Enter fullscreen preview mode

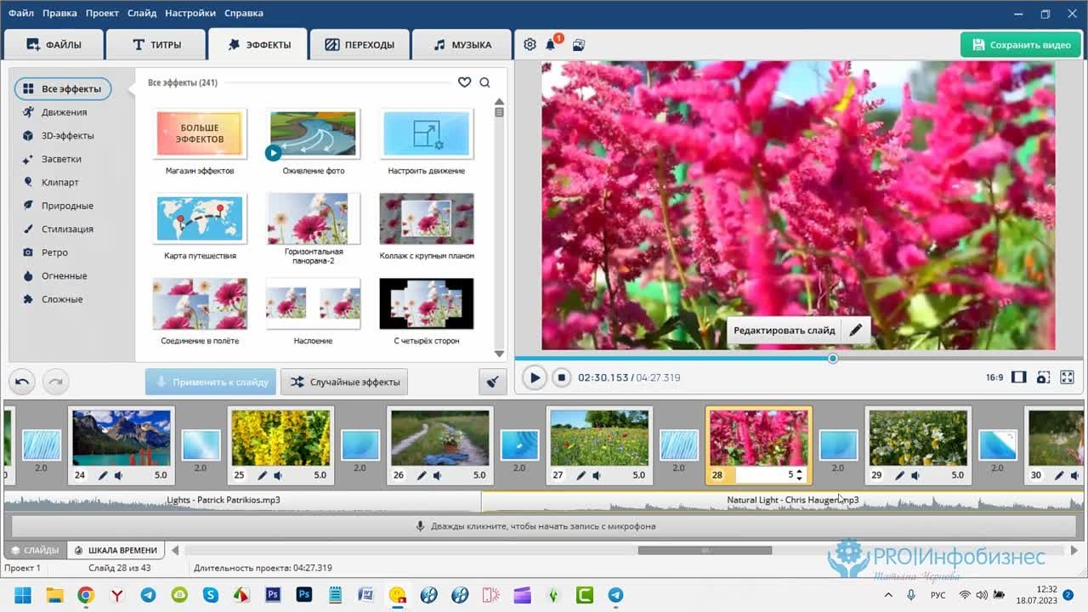pos(1068,377)
